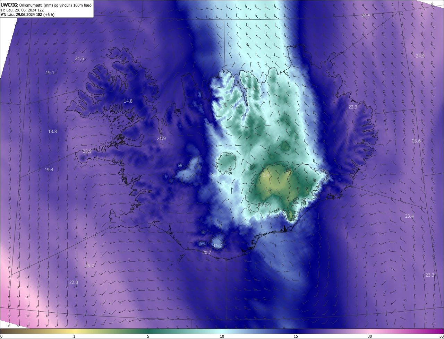
Task: Click the color scale tick label 0
Action: 1,336
